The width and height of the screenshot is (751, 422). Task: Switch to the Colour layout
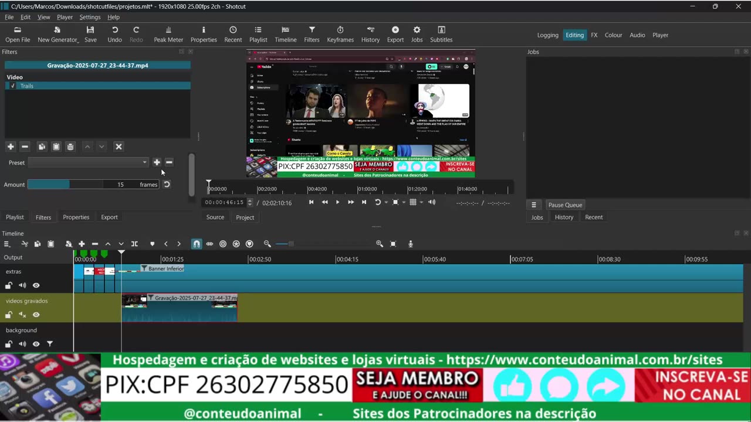[613, 35]
